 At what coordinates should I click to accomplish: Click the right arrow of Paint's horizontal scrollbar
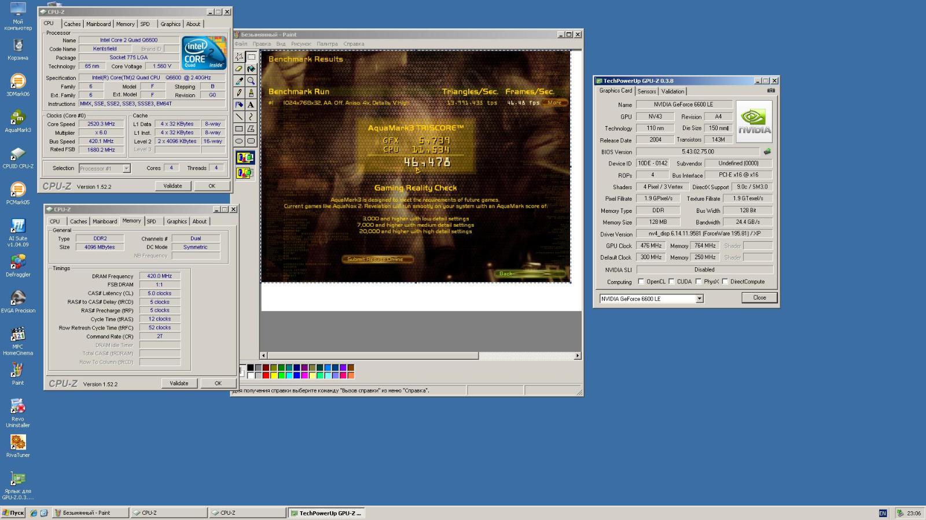(x=577, y=356)
